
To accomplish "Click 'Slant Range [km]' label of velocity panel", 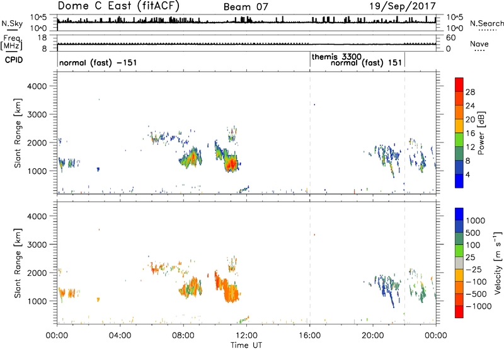I will point(18,263).
